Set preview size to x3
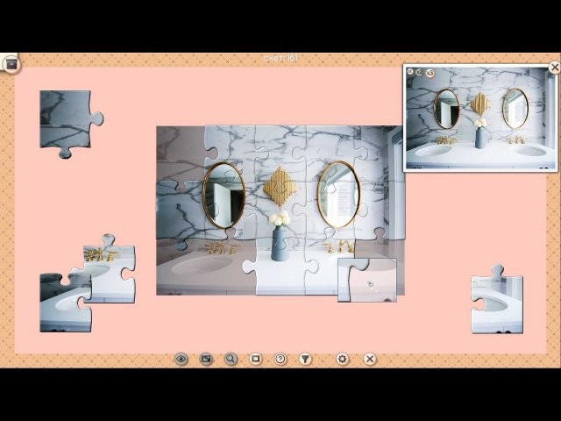 tap(430, 72)
